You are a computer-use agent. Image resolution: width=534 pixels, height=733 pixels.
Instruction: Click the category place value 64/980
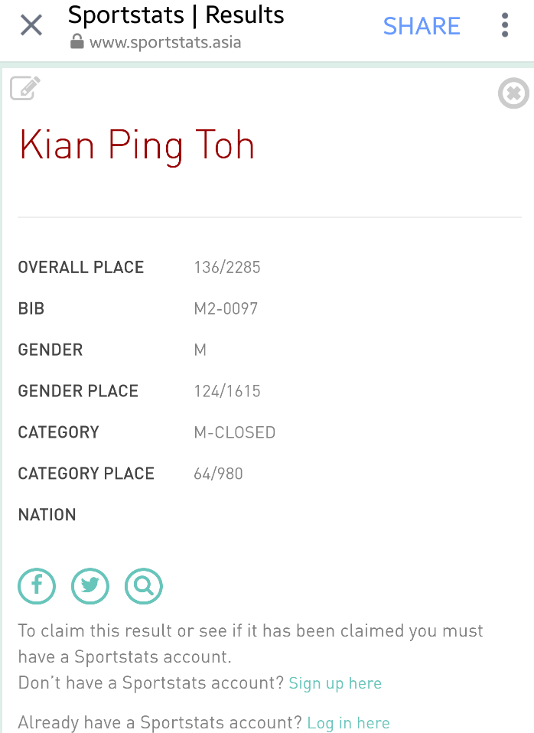pyautogui.click(x=218, y=474)
